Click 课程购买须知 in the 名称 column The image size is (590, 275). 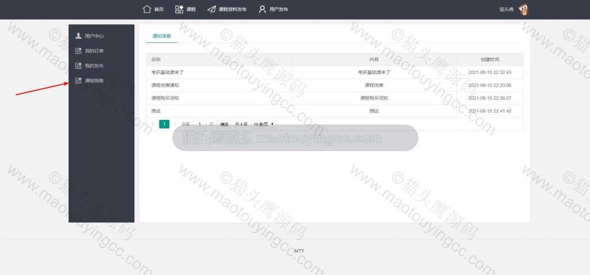click(165, 98)
